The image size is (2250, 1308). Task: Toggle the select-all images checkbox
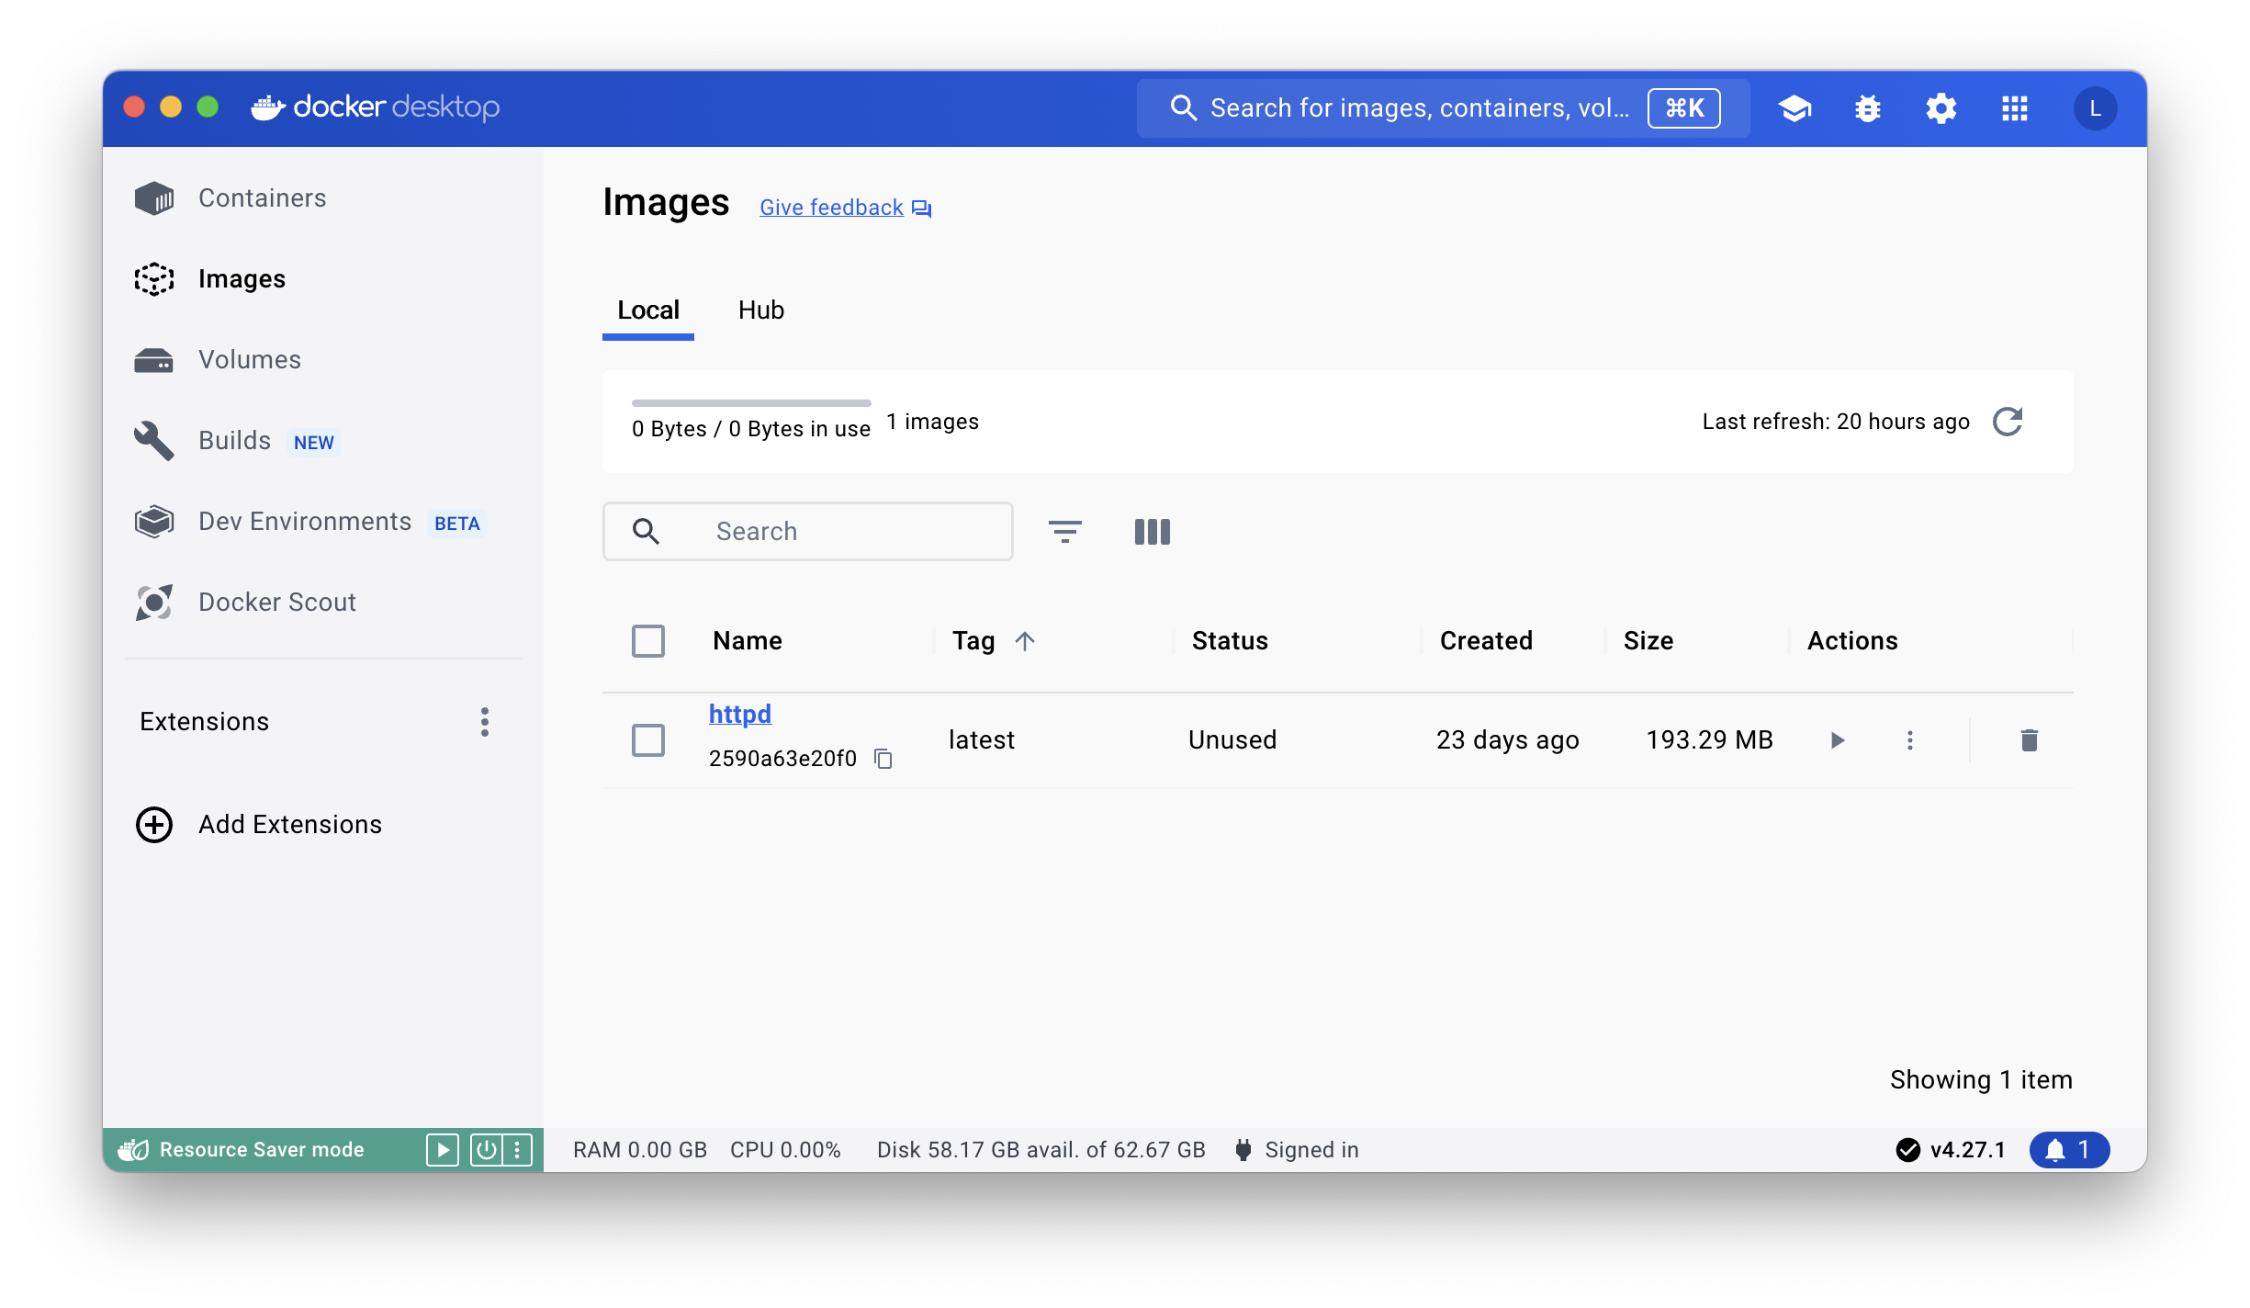(x=648, y=641)
